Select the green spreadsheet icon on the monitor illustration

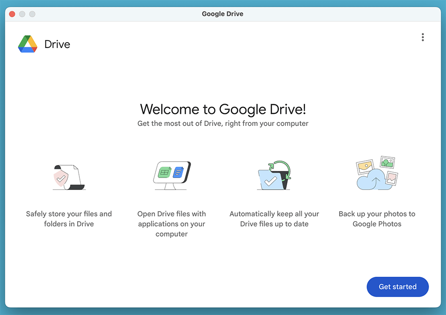tap(165, 171)
